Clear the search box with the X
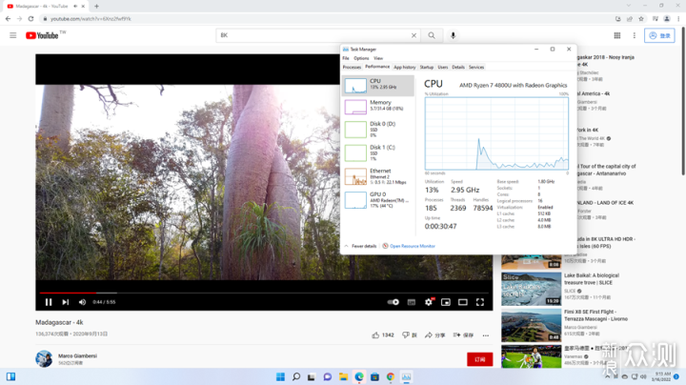Screen dimensions: 686x385 click(x=414, y=35)
